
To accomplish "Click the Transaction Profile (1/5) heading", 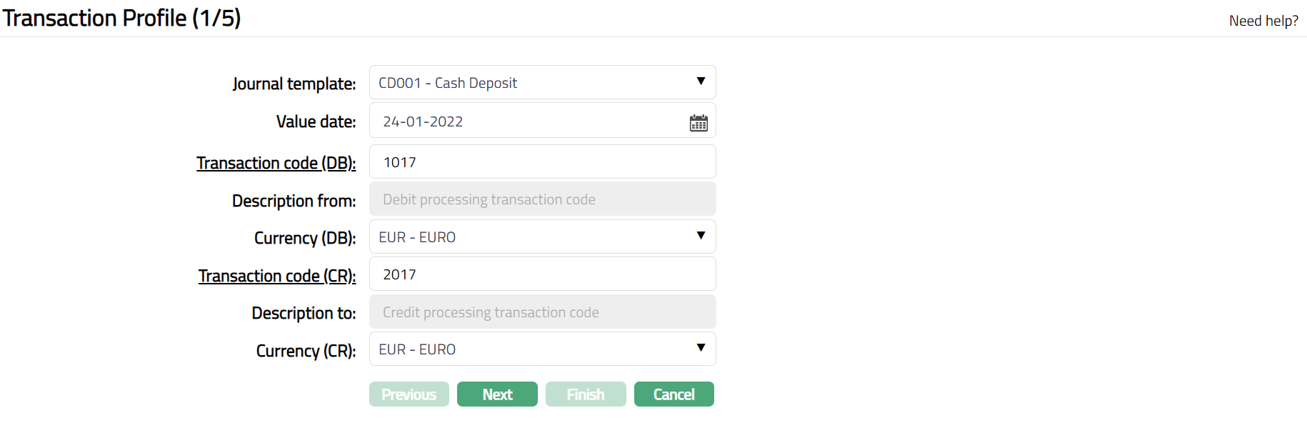I will (121, 18).
